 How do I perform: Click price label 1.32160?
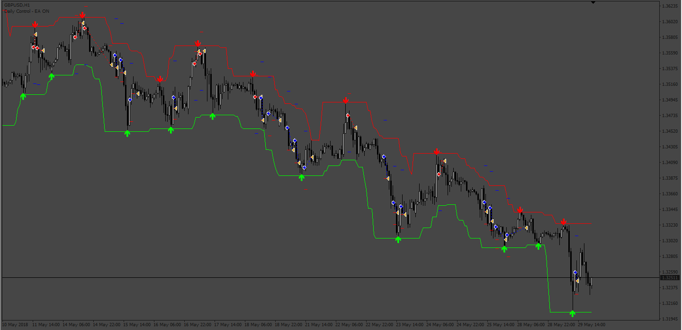[x=671, y=303]
